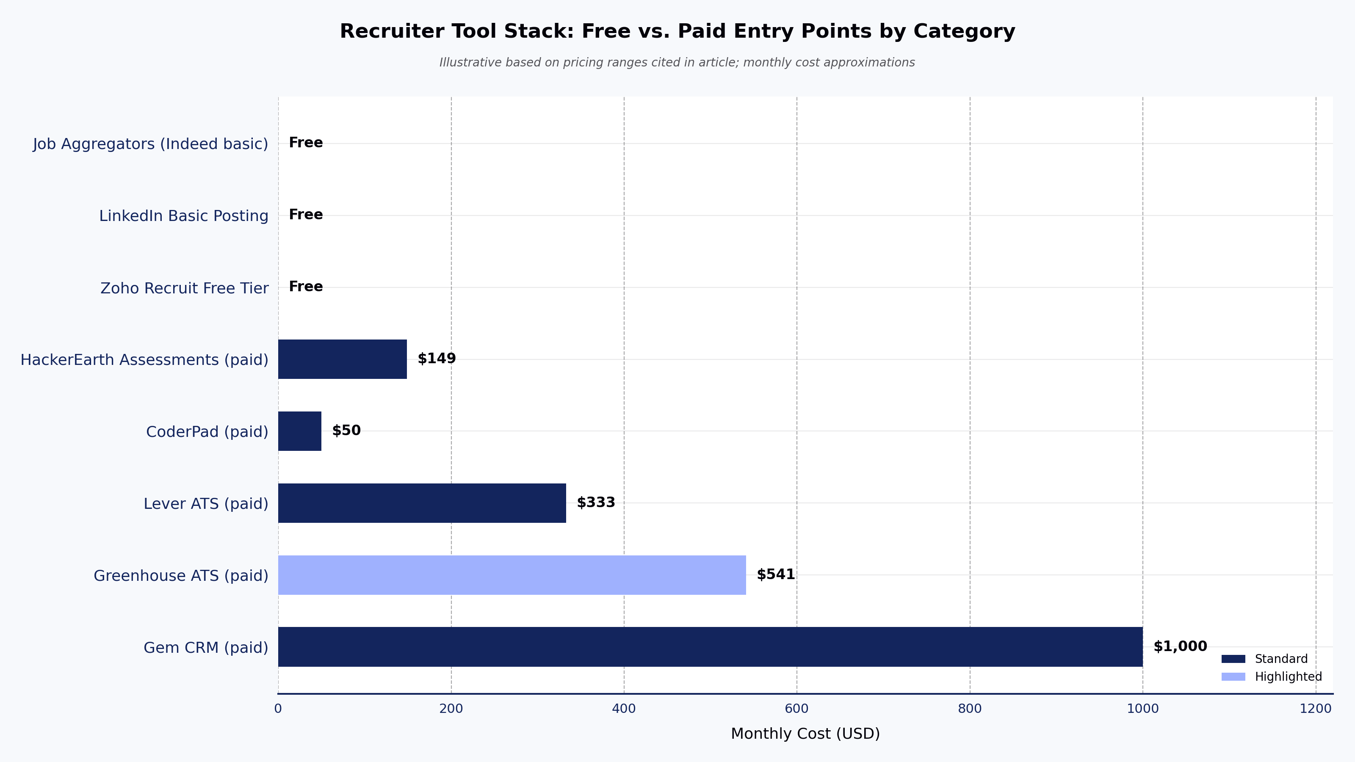Image resolution: width=1355 pixels, height=762 pixels.
Task: Click the '$541' value label
Action: coord(776,575)
